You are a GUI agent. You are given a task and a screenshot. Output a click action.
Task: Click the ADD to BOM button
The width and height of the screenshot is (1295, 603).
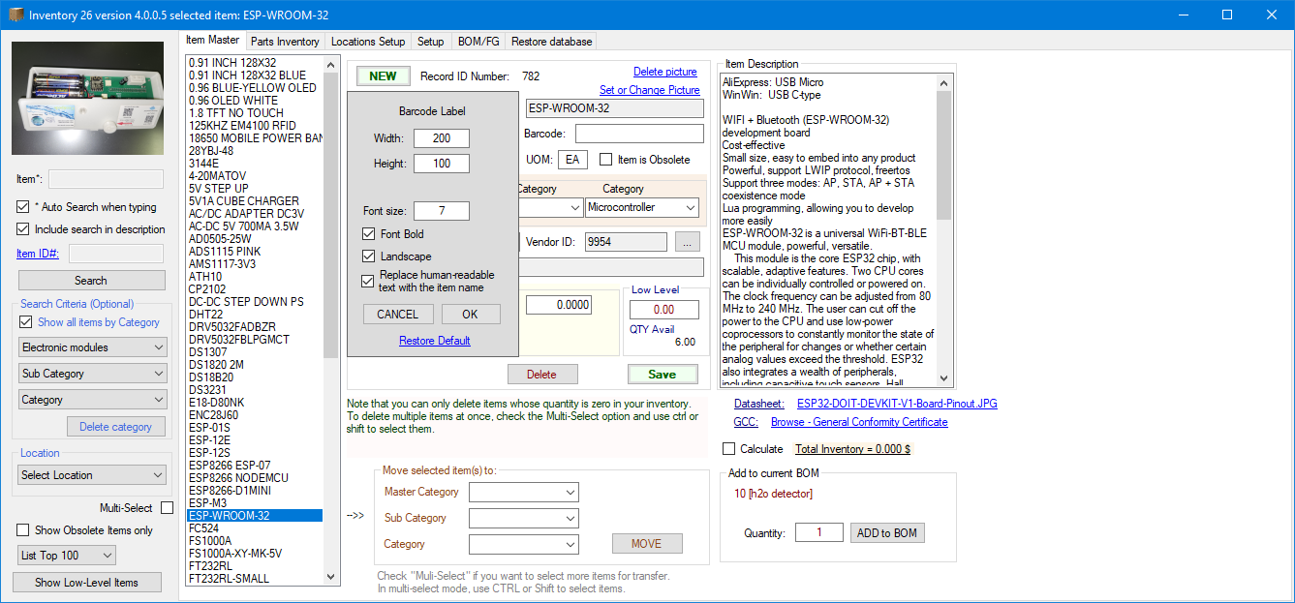pyautogui.click(x=887, y=533)
